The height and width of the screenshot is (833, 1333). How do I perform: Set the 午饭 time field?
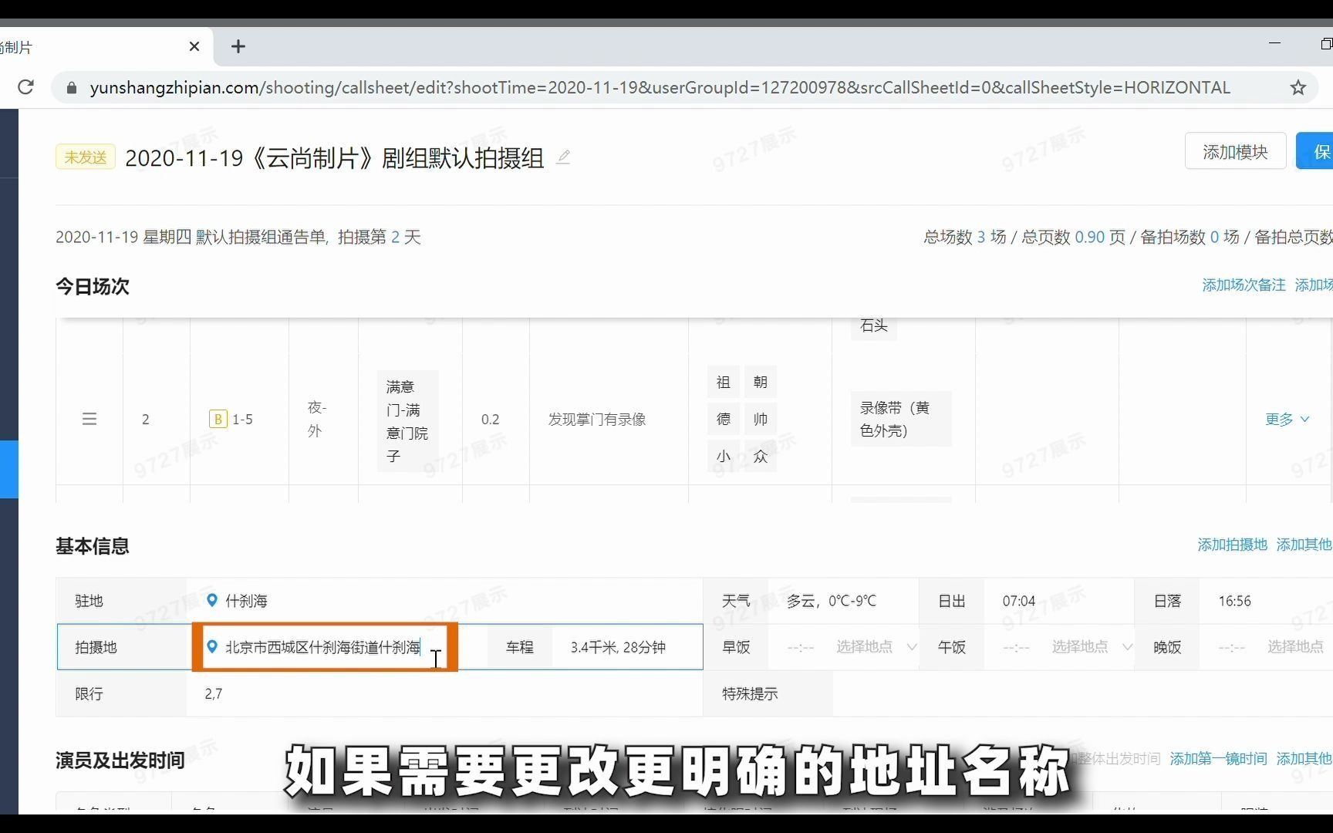[x=1016, y=647]
